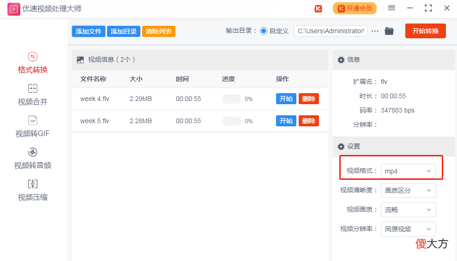The width and height of the screenshot is (457, 261).
Task: Click the 347883 bps bitrate value
Action: pos(397,110)
